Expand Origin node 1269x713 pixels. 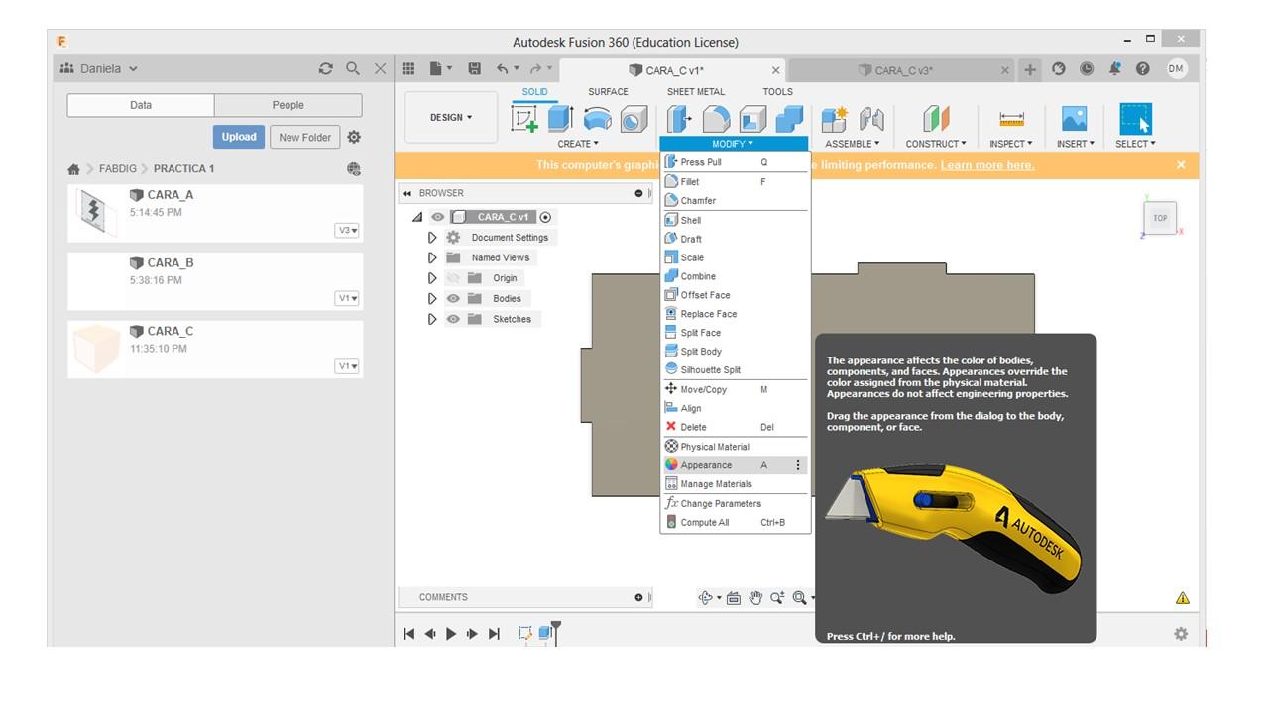[x=432, y=278]
